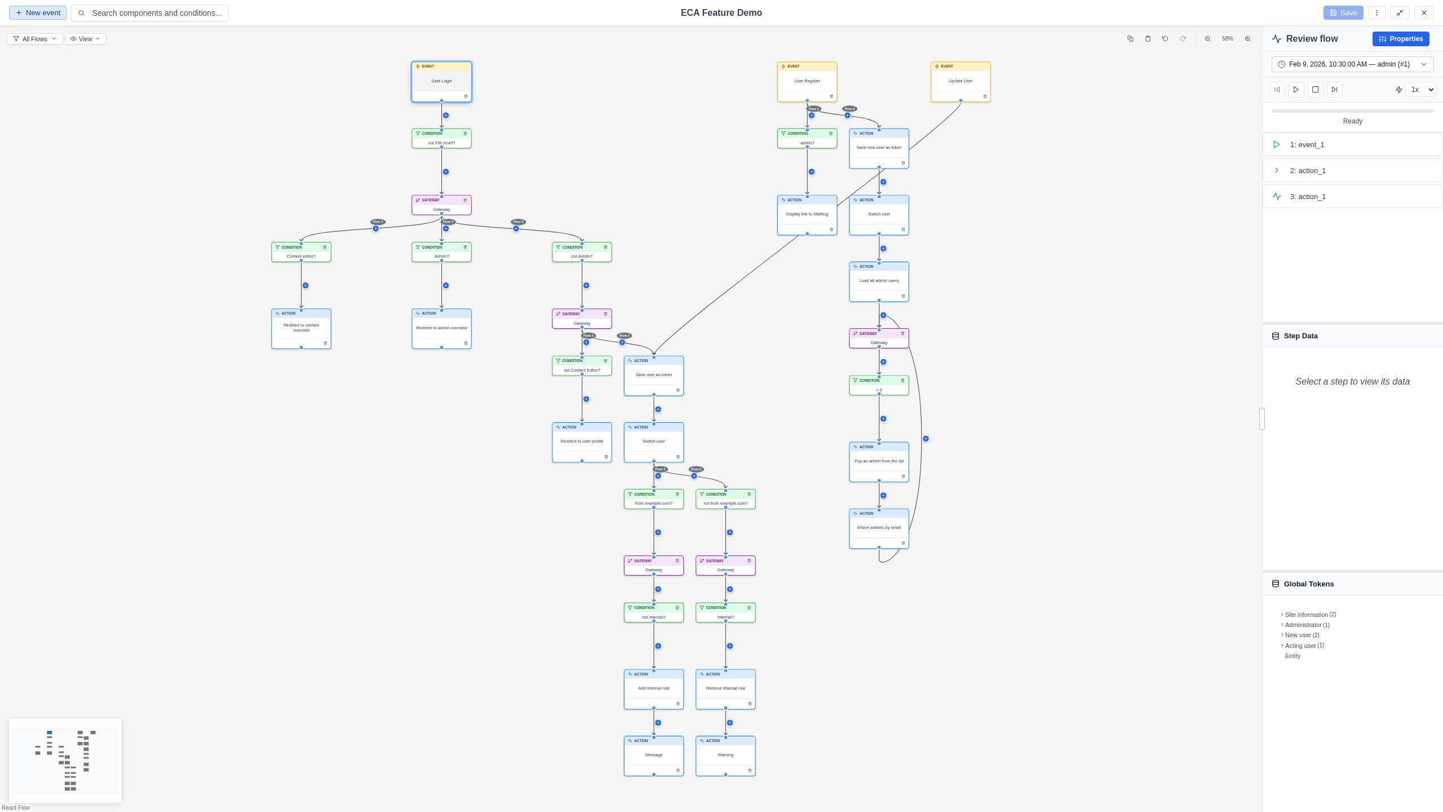Click the paste clipboard icon
Image resolution: width=1443 pixels, height=812 pixels.
click(x=1148, y=39)
